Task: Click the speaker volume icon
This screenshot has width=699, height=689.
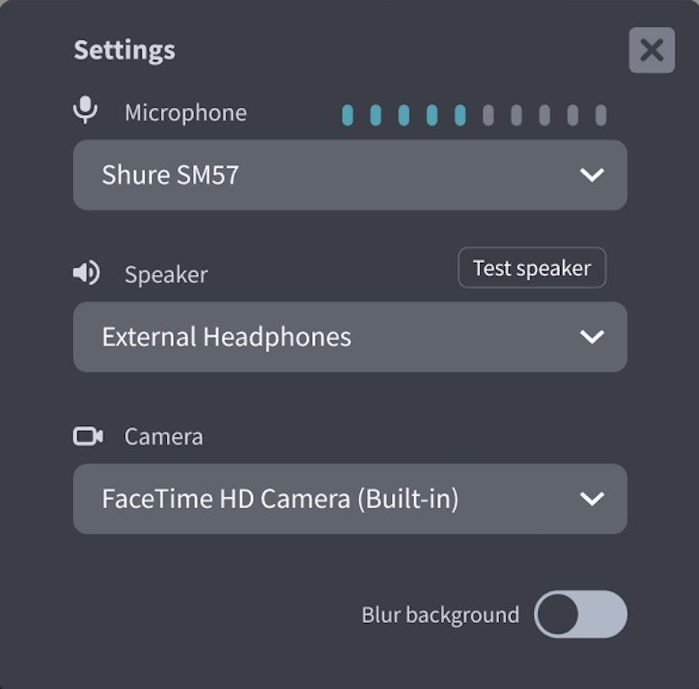Action: [86, 272]
